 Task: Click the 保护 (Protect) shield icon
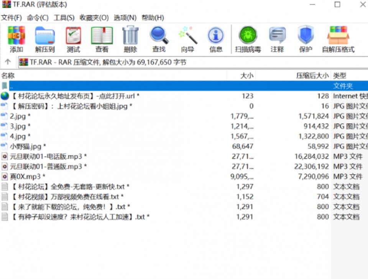coord(306,35)
